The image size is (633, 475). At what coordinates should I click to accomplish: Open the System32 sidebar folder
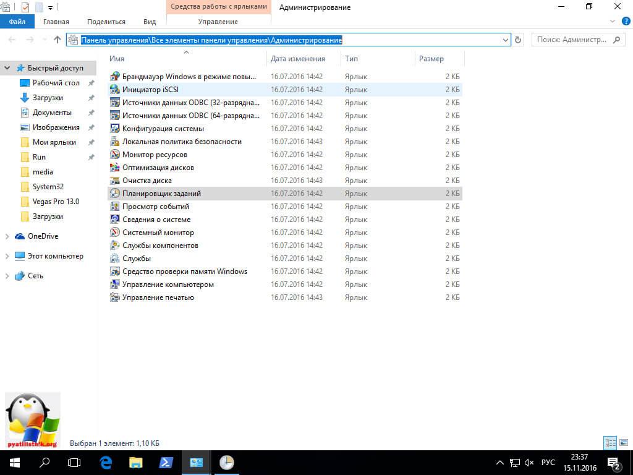(48, 187)
